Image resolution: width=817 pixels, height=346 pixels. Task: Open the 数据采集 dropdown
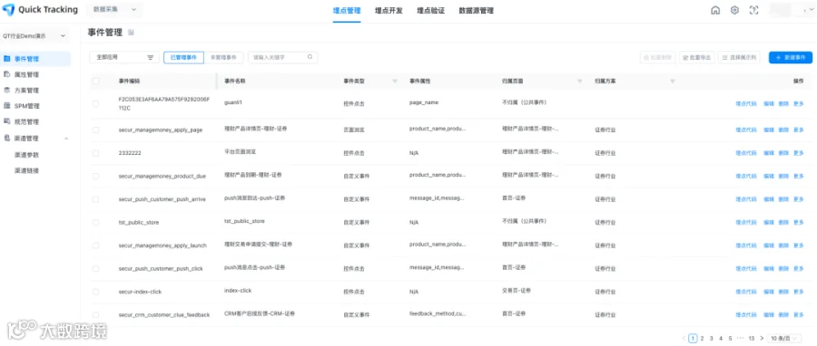(115, 9)
